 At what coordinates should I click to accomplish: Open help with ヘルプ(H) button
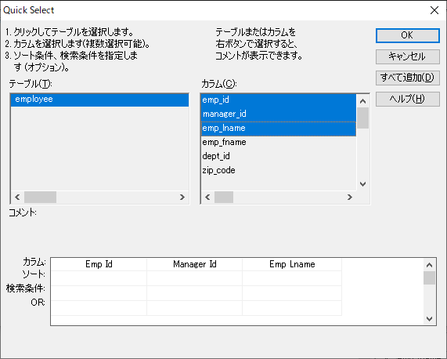click(x=407, y=99)
